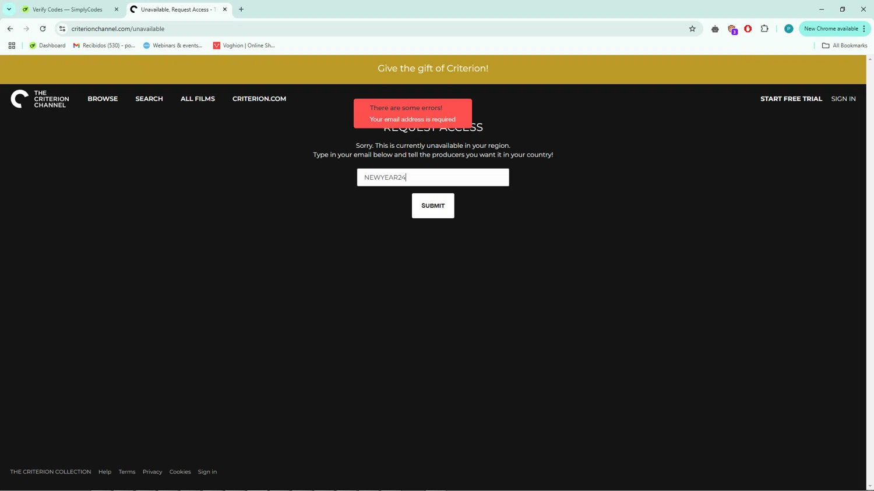Viewport: 874px width, 491px height.
Task: Click the extension icon with badge 3
Action: (x=732, y=29)
